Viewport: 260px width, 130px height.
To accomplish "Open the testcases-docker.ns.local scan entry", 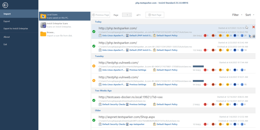I will [131, 97].
